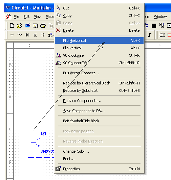Choose Flip Horizontal from context menu
The width and height of the screenshot is (171, 180).
[x=99, y=41]
